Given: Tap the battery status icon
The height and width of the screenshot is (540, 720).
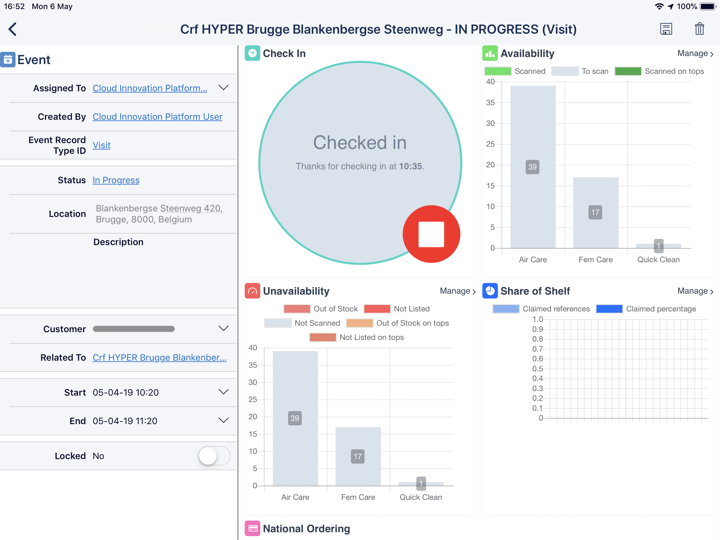Looking at the screenshot, I should point(708,6).
